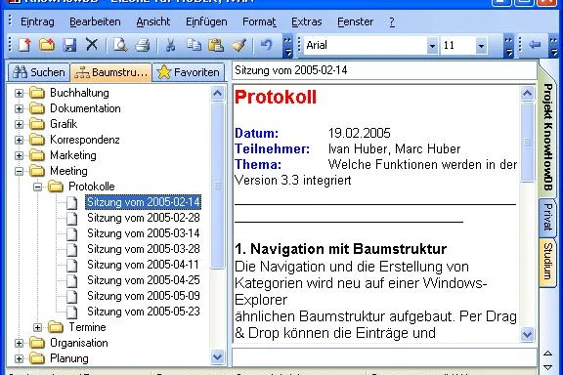Go back with the blue arrow icon
563x375 pixels.
pos(535,45)
